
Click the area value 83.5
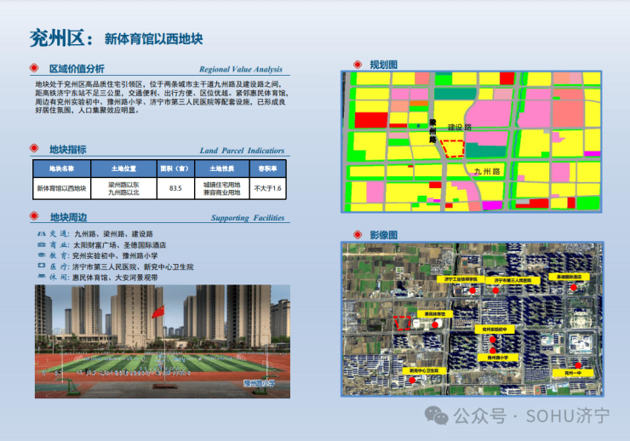tap(175, 188)
